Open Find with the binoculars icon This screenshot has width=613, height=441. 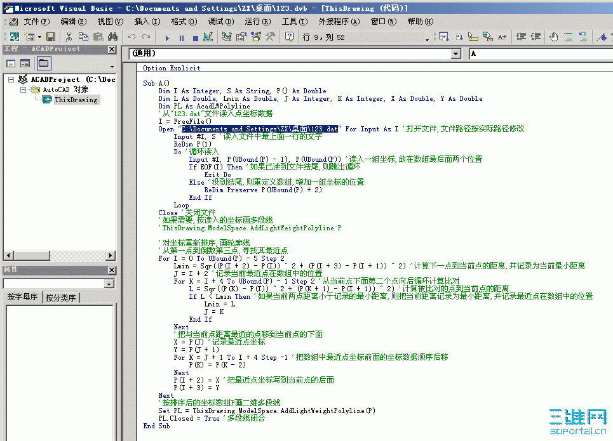pos(112,37)
